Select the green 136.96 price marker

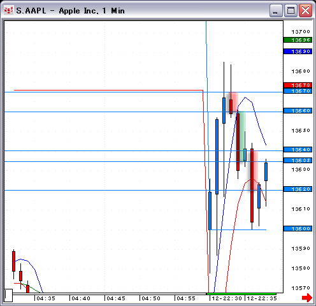click(298, 40)
